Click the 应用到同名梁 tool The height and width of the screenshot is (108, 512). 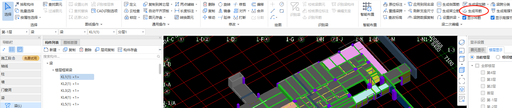click(x=421, y=4)
